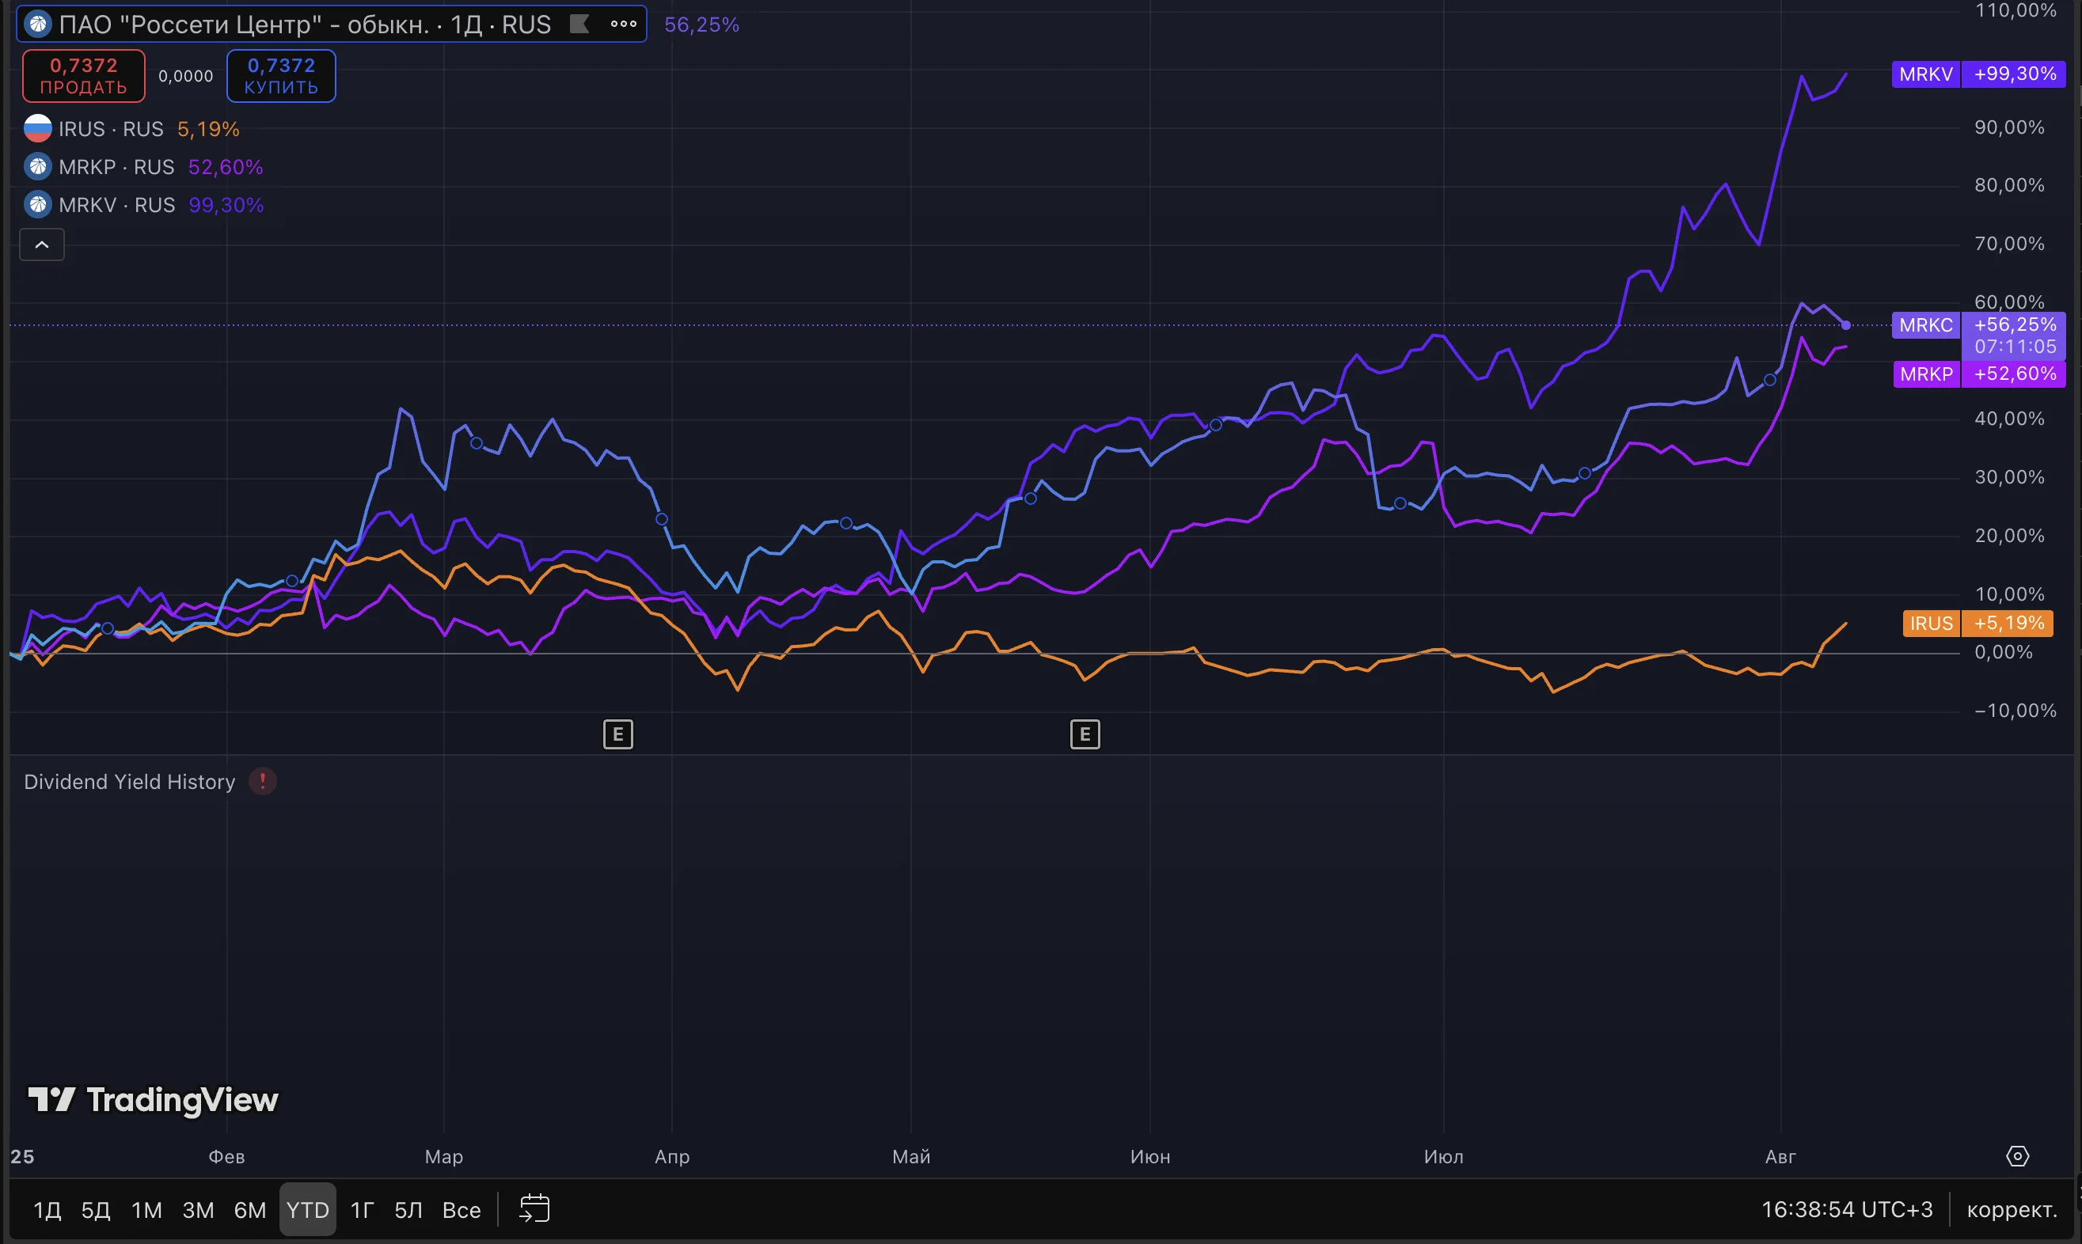
Task: Click the 90,00% price axis label
Action: (x=2009, y=127)
